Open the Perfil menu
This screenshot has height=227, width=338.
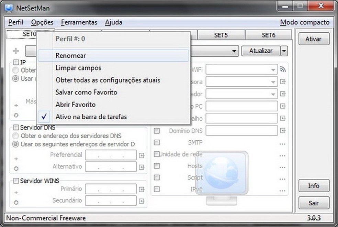[16, 22]
